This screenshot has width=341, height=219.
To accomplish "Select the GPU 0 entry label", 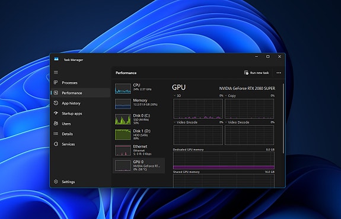I will pyautogui.click(x=138, y=162).
